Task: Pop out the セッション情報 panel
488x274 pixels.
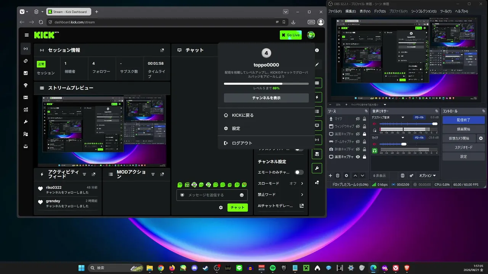Action: 162,50
